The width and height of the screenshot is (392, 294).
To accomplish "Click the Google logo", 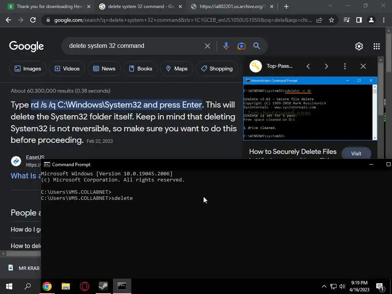I will point(26,46).
